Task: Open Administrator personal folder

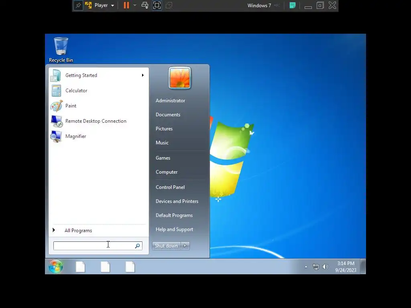Action: click(x=170, y=101)
